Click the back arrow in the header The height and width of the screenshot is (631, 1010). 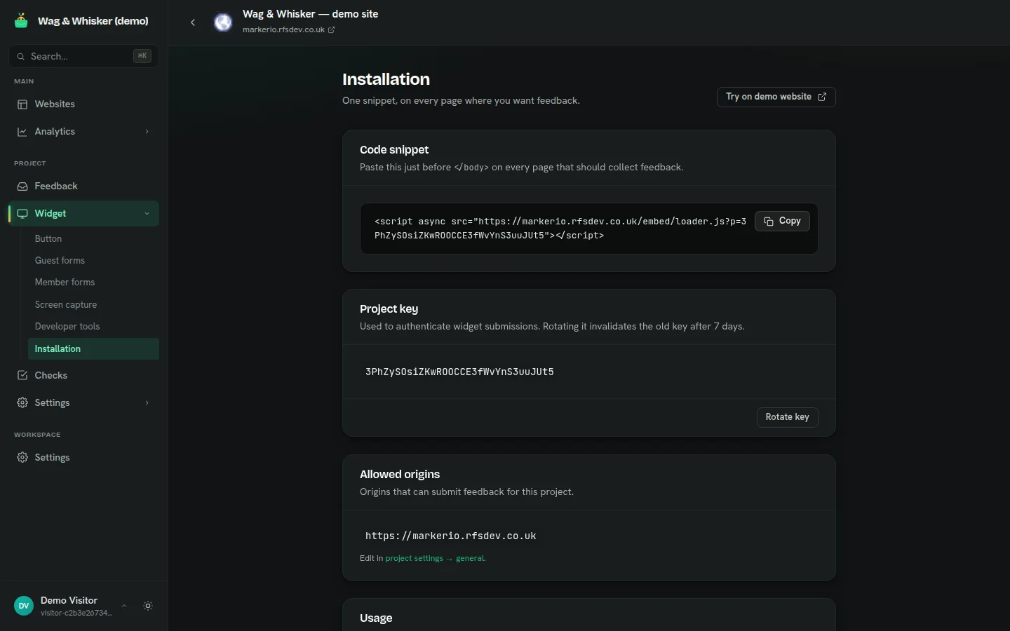click(x=193, y=22)
